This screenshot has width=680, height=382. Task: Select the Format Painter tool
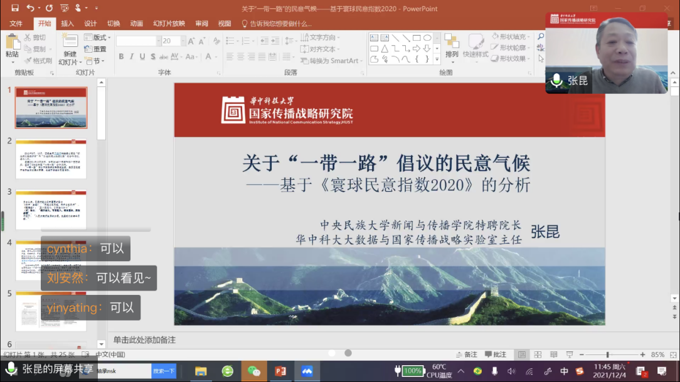point(40,59)
